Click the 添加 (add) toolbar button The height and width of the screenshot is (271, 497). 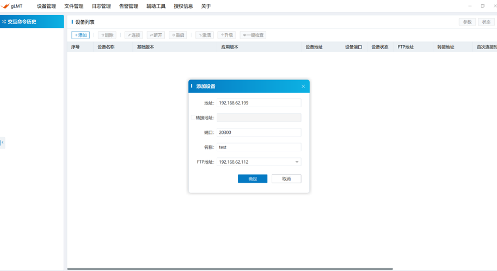point(81,35)
